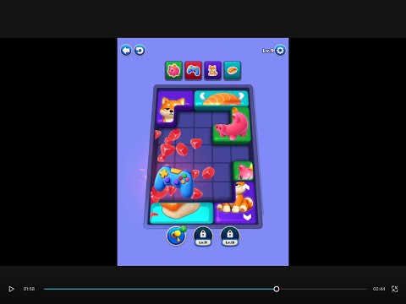This screenshot has width=406, height=304.
Task: Select the salmon sushi target tile at top
Action: coord(233,70)
